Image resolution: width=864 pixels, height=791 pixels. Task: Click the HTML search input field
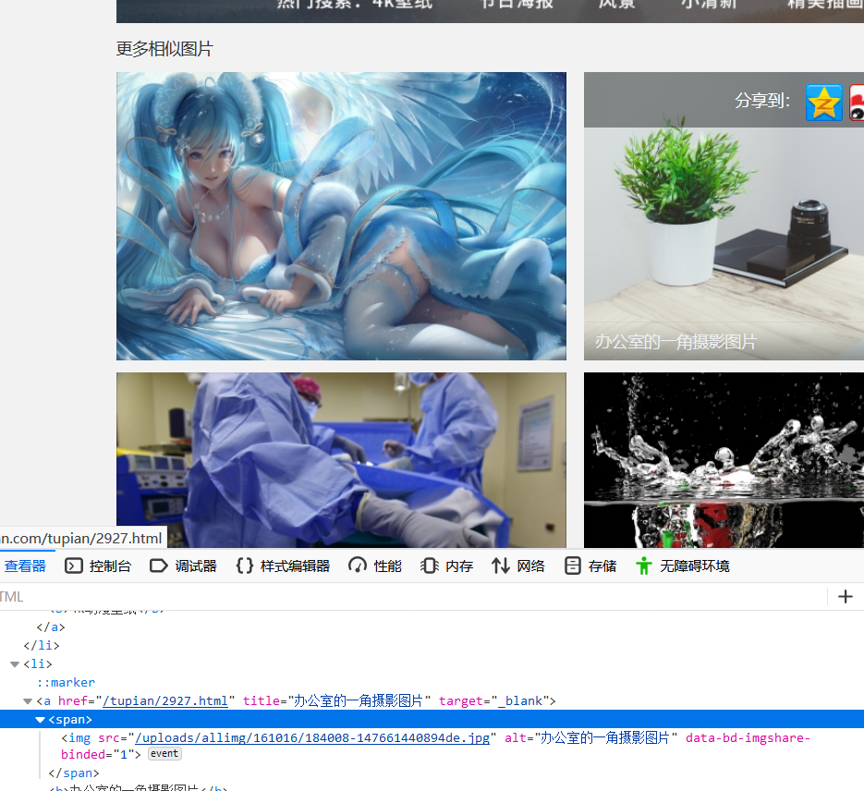[413, 597]
